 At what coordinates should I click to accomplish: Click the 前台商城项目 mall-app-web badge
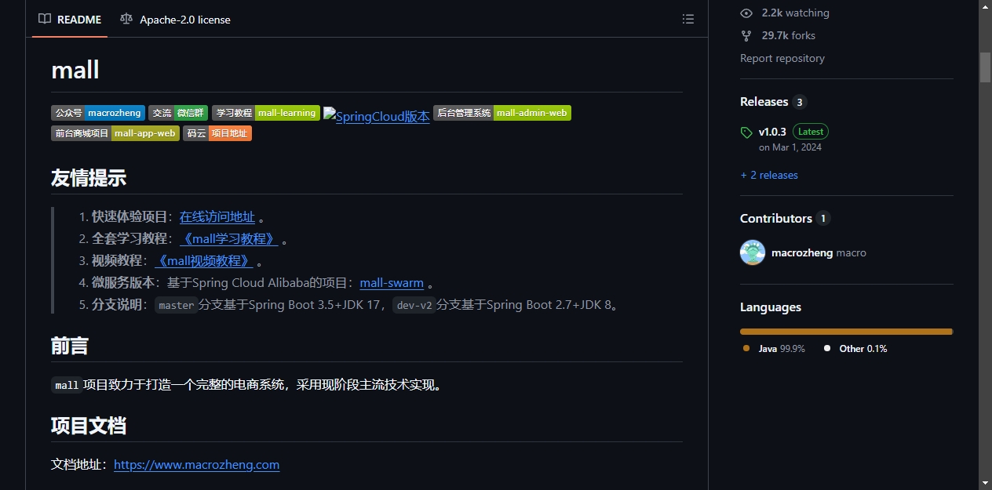(x=115, y=133)
